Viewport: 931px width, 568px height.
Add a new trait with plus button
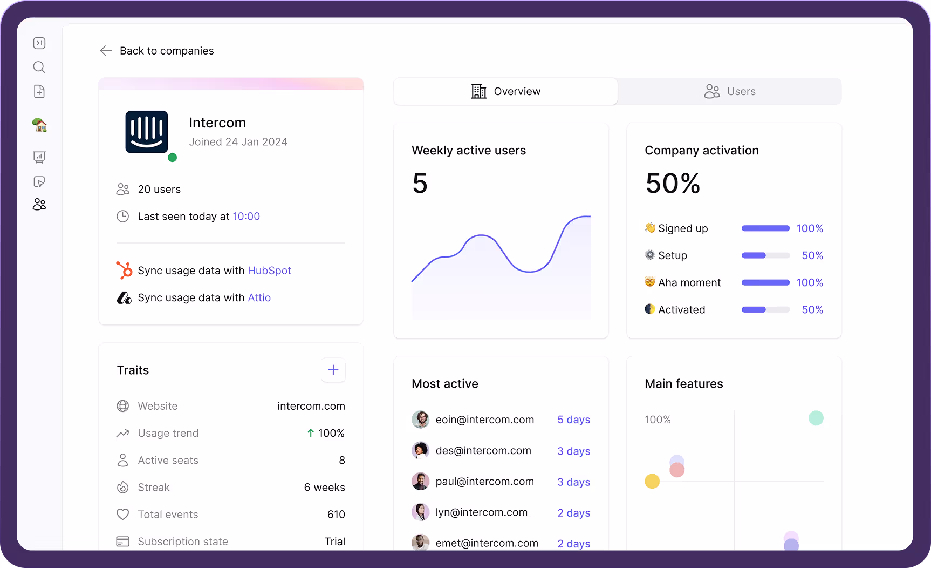333,370
